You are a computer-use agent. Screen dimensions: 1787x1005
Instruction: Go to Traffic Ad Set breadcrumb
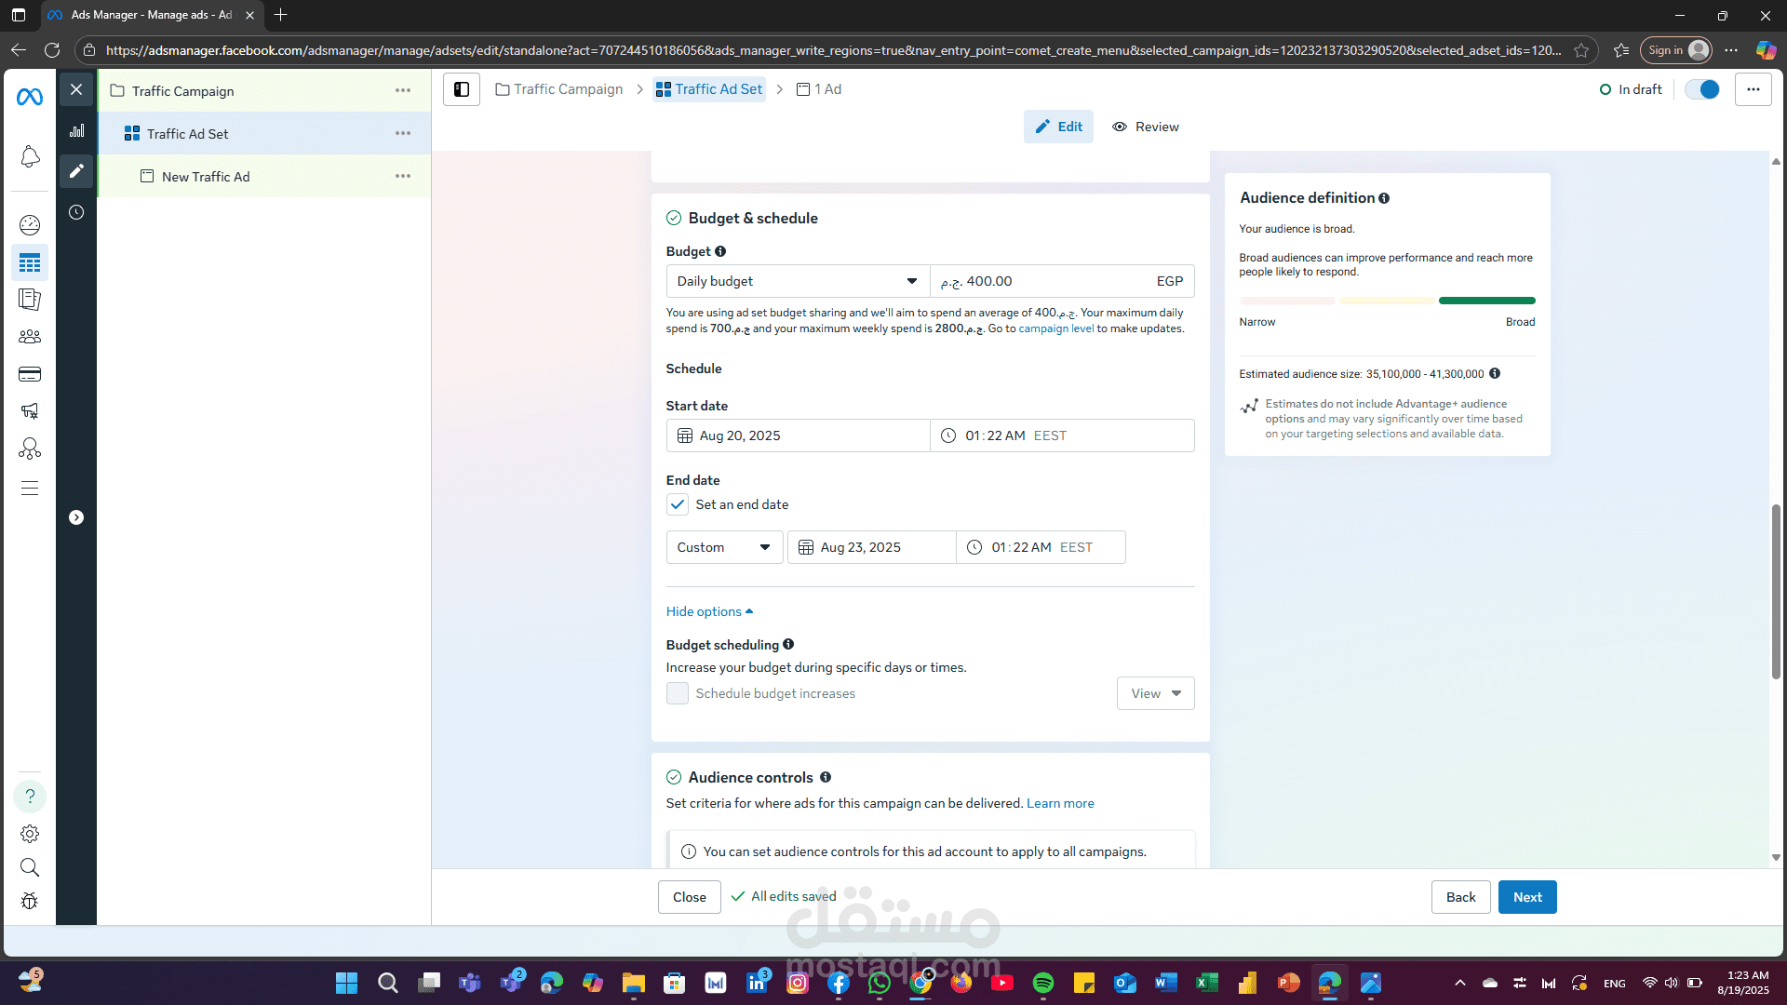tap(709, 89)
